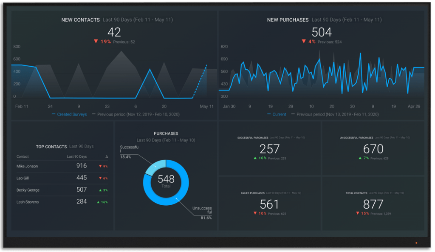Screen dimensions: 435x252
Task: Click green up arrow in Unsuccessful Purchases card
Action: (360, 158)
